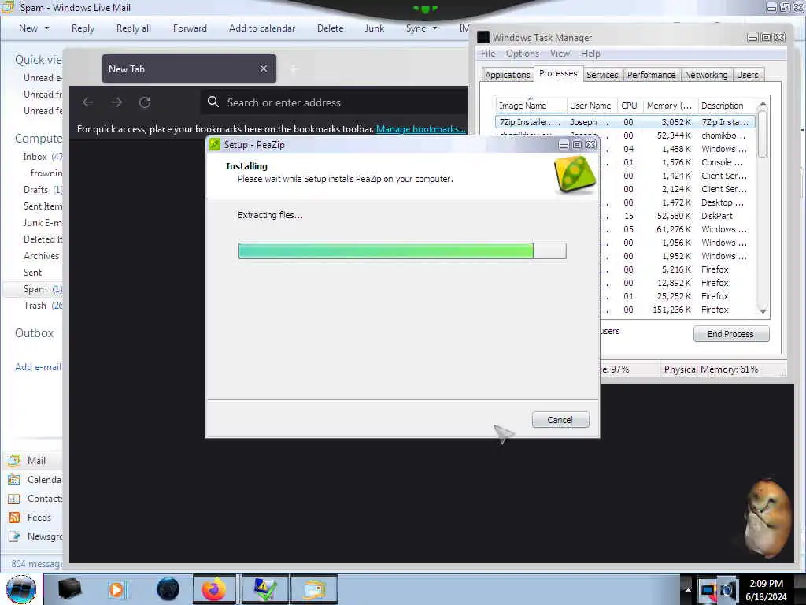This screenshot has height=605, width=806.
Task: Select the Windows Live Mail taskbar icon
Action: [x=314, y=589]
